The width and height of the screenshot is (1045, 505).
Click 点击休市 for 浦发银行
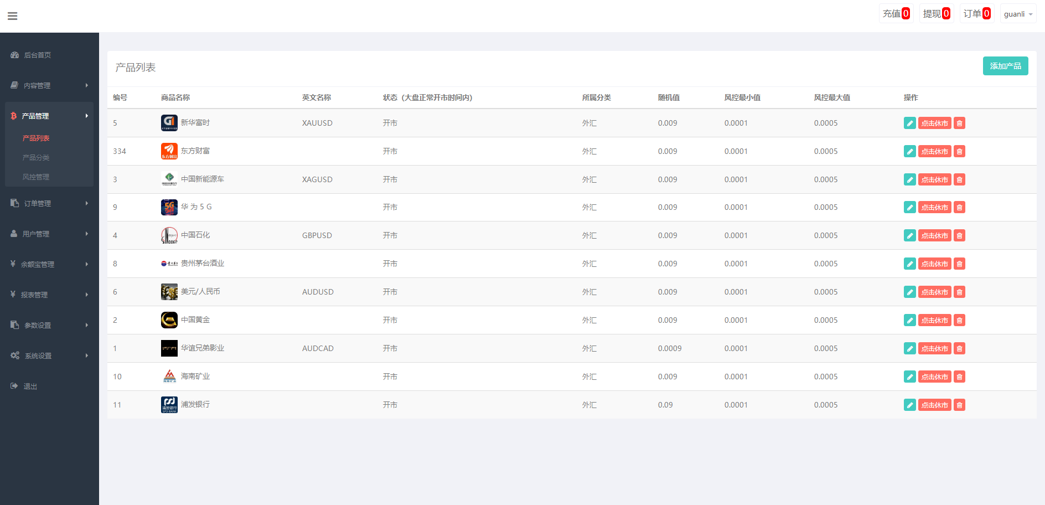(934, 405)
